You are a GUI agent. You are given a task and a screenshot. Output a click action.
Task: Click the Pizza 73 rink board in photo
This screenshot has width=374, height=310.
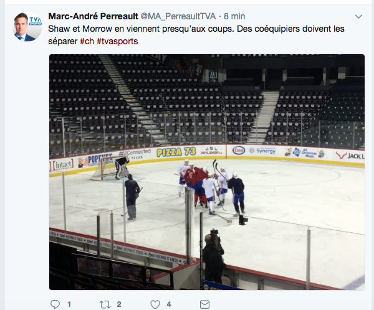point(176,152)
